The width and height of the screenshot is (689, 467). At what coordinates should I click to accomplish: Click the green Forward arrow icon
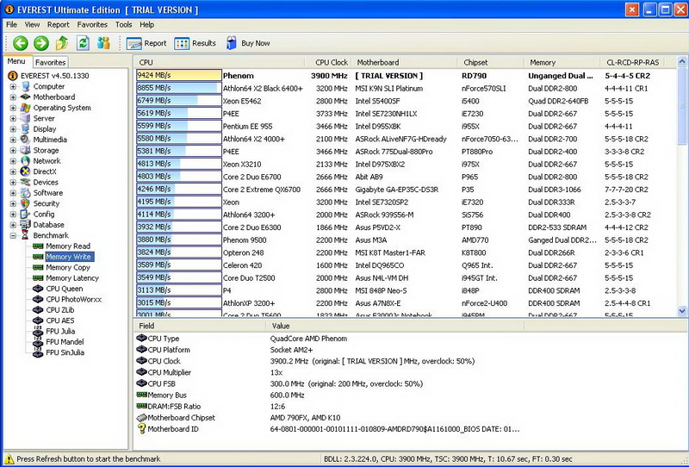pos(41,43)
